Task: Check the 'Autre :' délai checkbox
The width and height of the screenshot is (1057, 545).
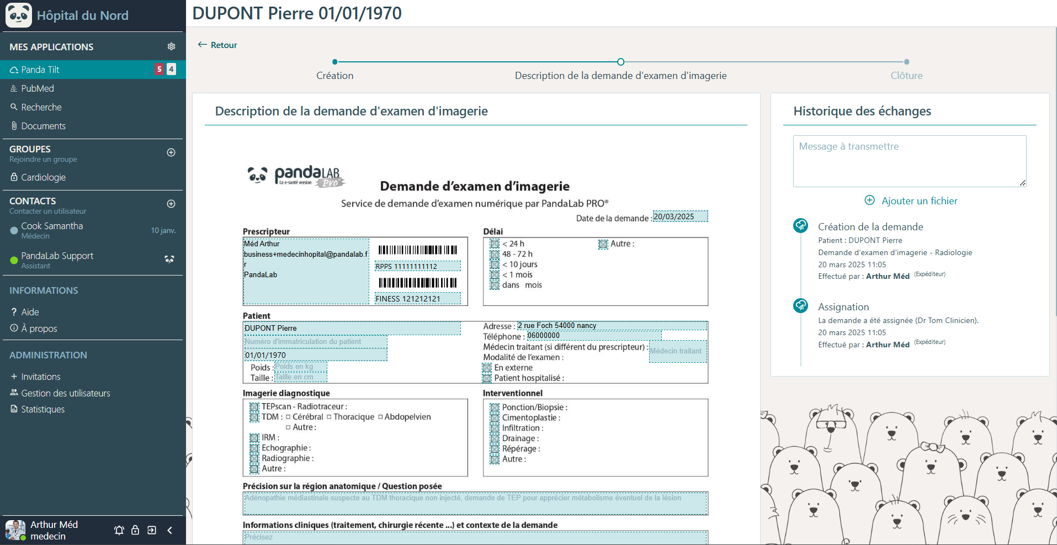Action: point(603,244)
